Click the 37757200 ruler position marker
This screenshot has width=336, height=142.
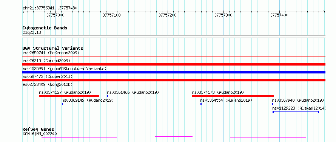tap(168, 15)
